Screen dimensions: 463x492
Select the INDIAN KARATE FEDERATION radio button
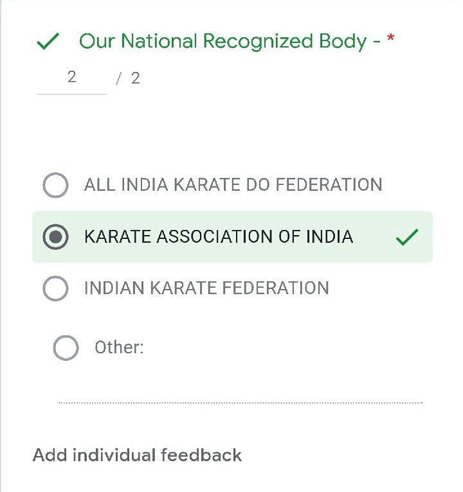tap(55, 288)
